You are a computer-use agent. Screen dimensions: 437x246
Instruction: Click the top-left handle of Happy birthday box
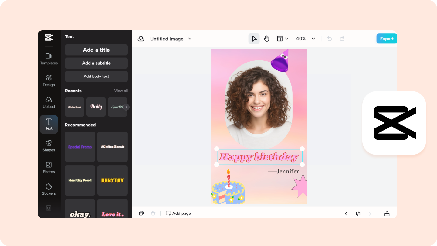click(x=217, y=149)
